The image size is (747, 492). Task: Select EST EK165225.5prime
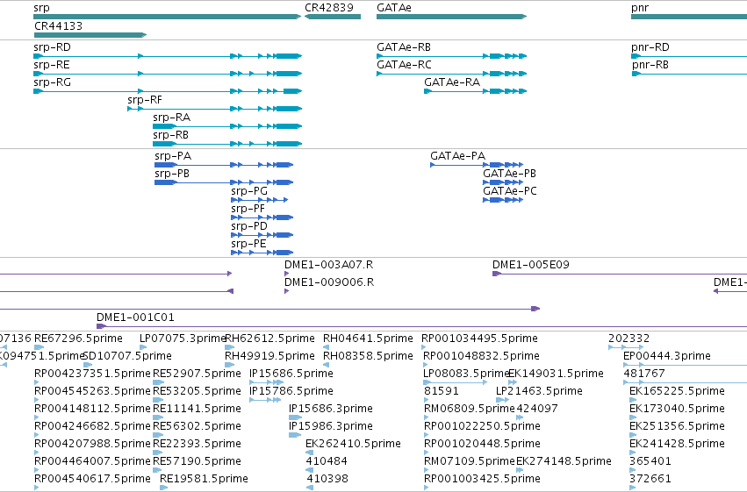632,400
